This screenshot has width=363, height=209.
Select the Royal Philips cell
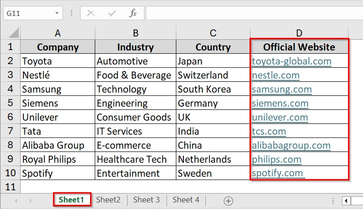(58, 159)
